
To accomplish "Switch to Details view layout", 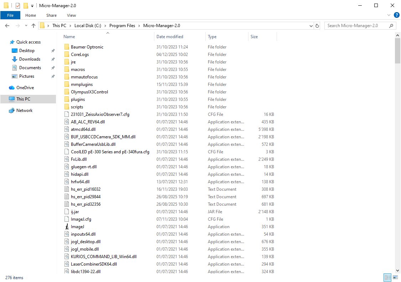I will 387,277.
